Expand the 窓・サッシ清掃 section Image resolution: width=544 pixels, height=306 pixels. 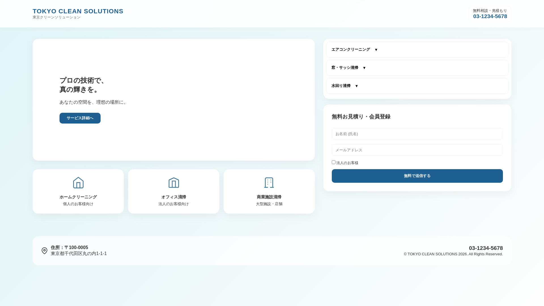[345, 68]
